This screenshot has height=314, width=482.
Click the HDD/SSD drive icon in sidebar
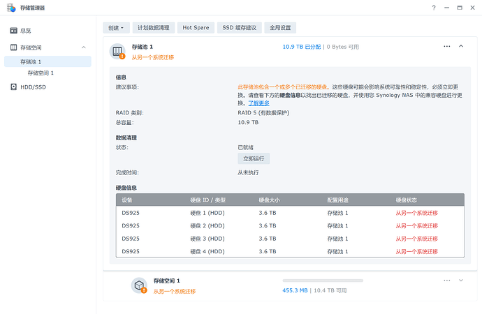[13, 87]
